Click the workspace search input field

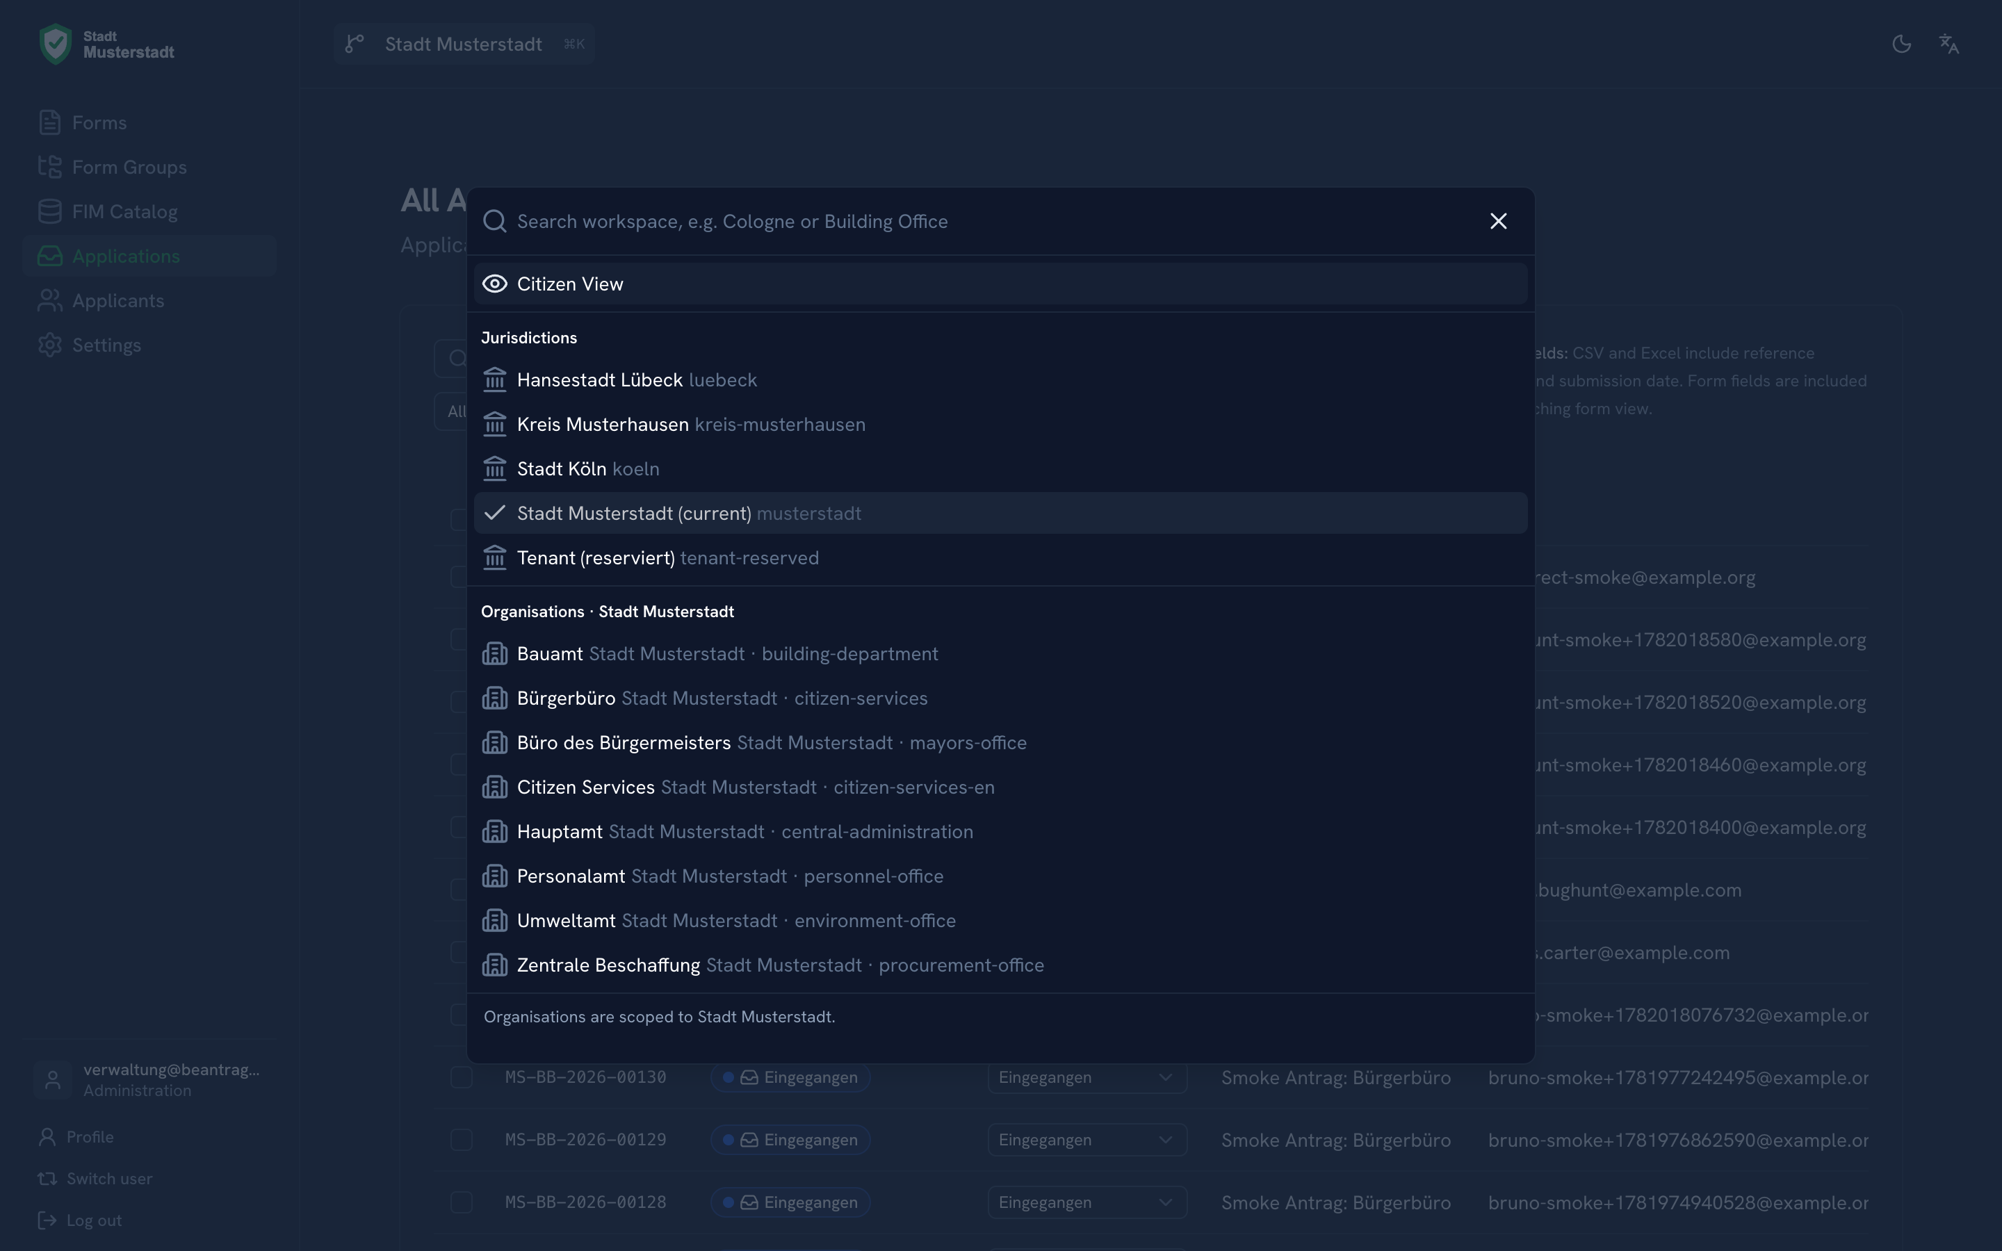click(x=993, y=222)
